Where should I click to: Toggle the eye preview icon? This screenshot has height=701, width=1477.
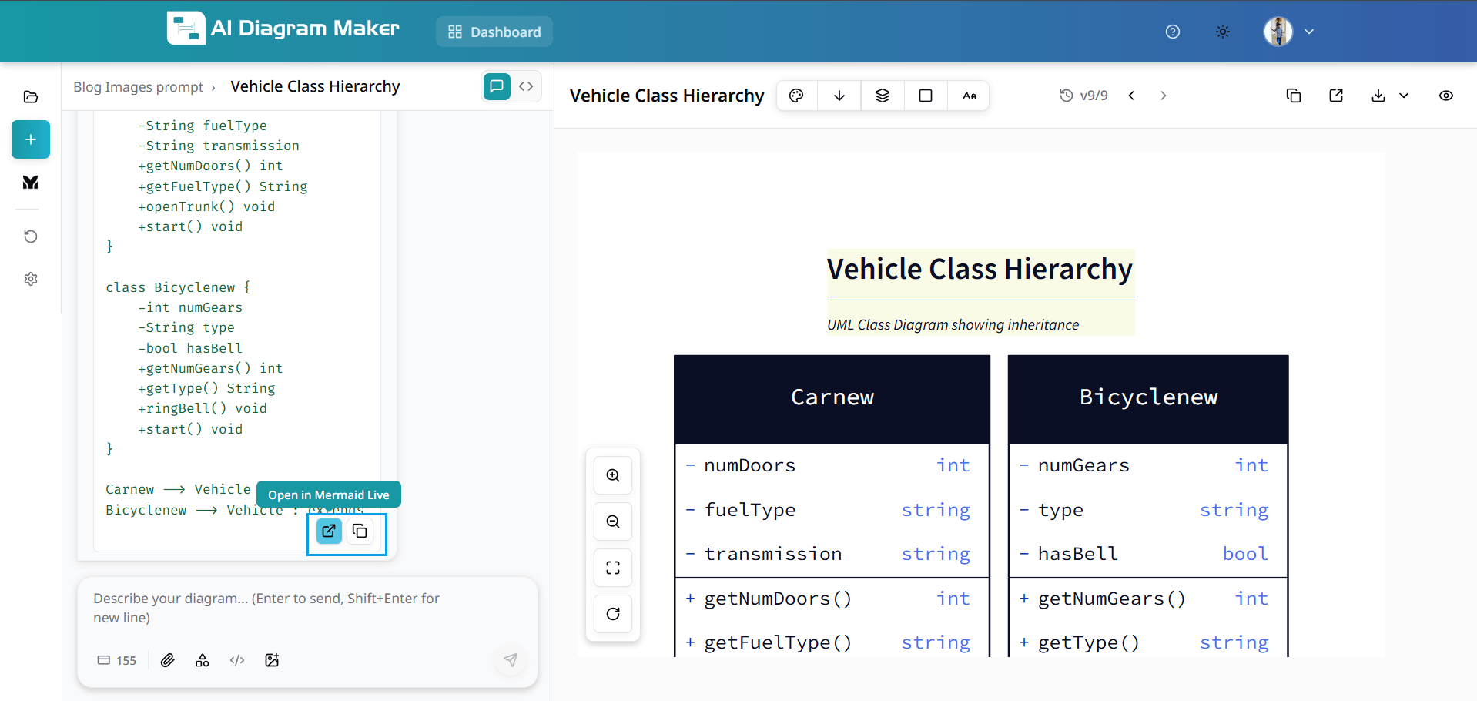tap(1445, 95)
